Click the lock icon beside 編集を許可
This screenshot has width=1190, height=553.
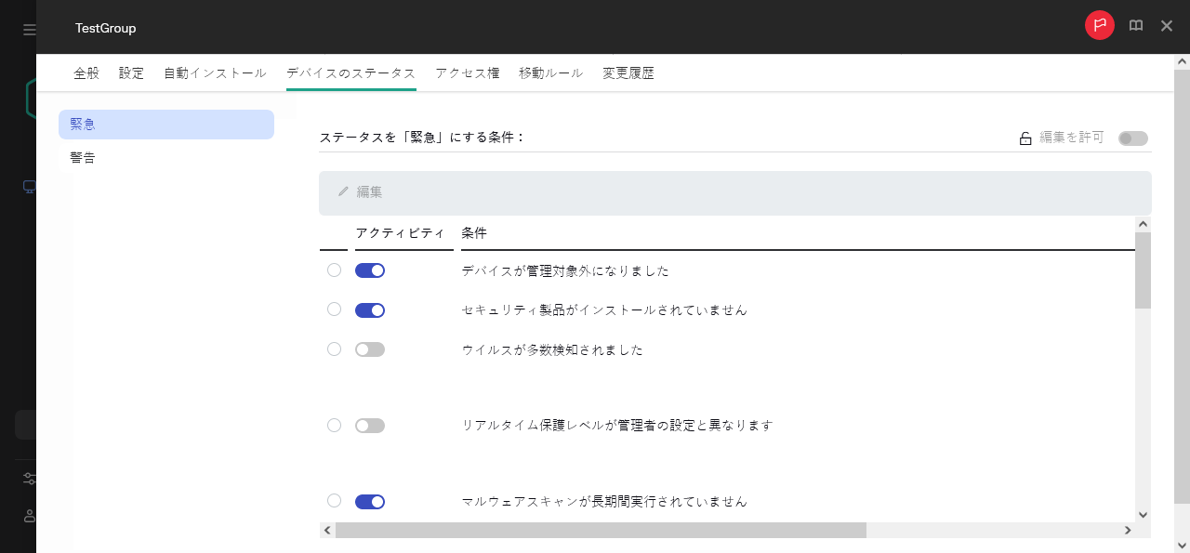coord(1025,138)
